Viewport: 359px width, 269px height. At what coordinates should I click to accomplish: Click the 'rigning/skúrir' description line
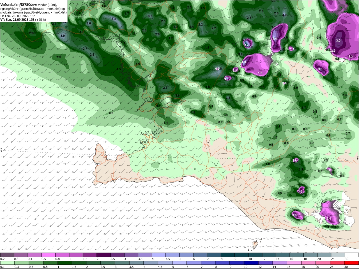coord(33,9)
